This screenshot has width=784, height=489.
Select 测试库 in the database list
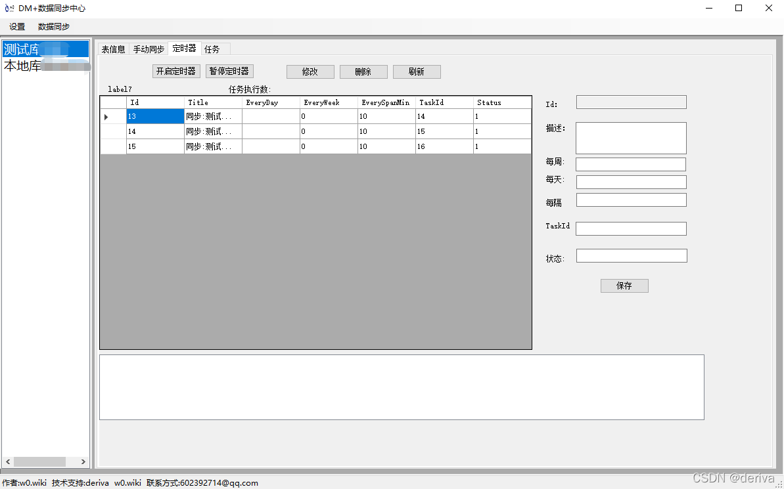pyautogui.click(x=45, y=49)
